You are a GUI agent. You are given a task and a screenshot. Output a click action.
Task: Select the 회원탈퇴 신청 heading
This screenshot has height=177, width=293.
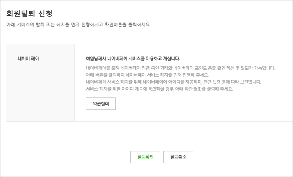click(x=29, y=14)
